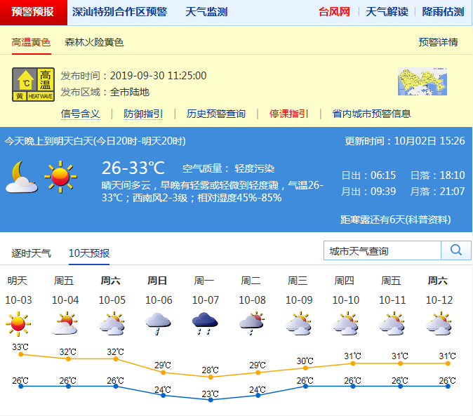Click 33℃ point on high temperature line

tap(21, 354)
